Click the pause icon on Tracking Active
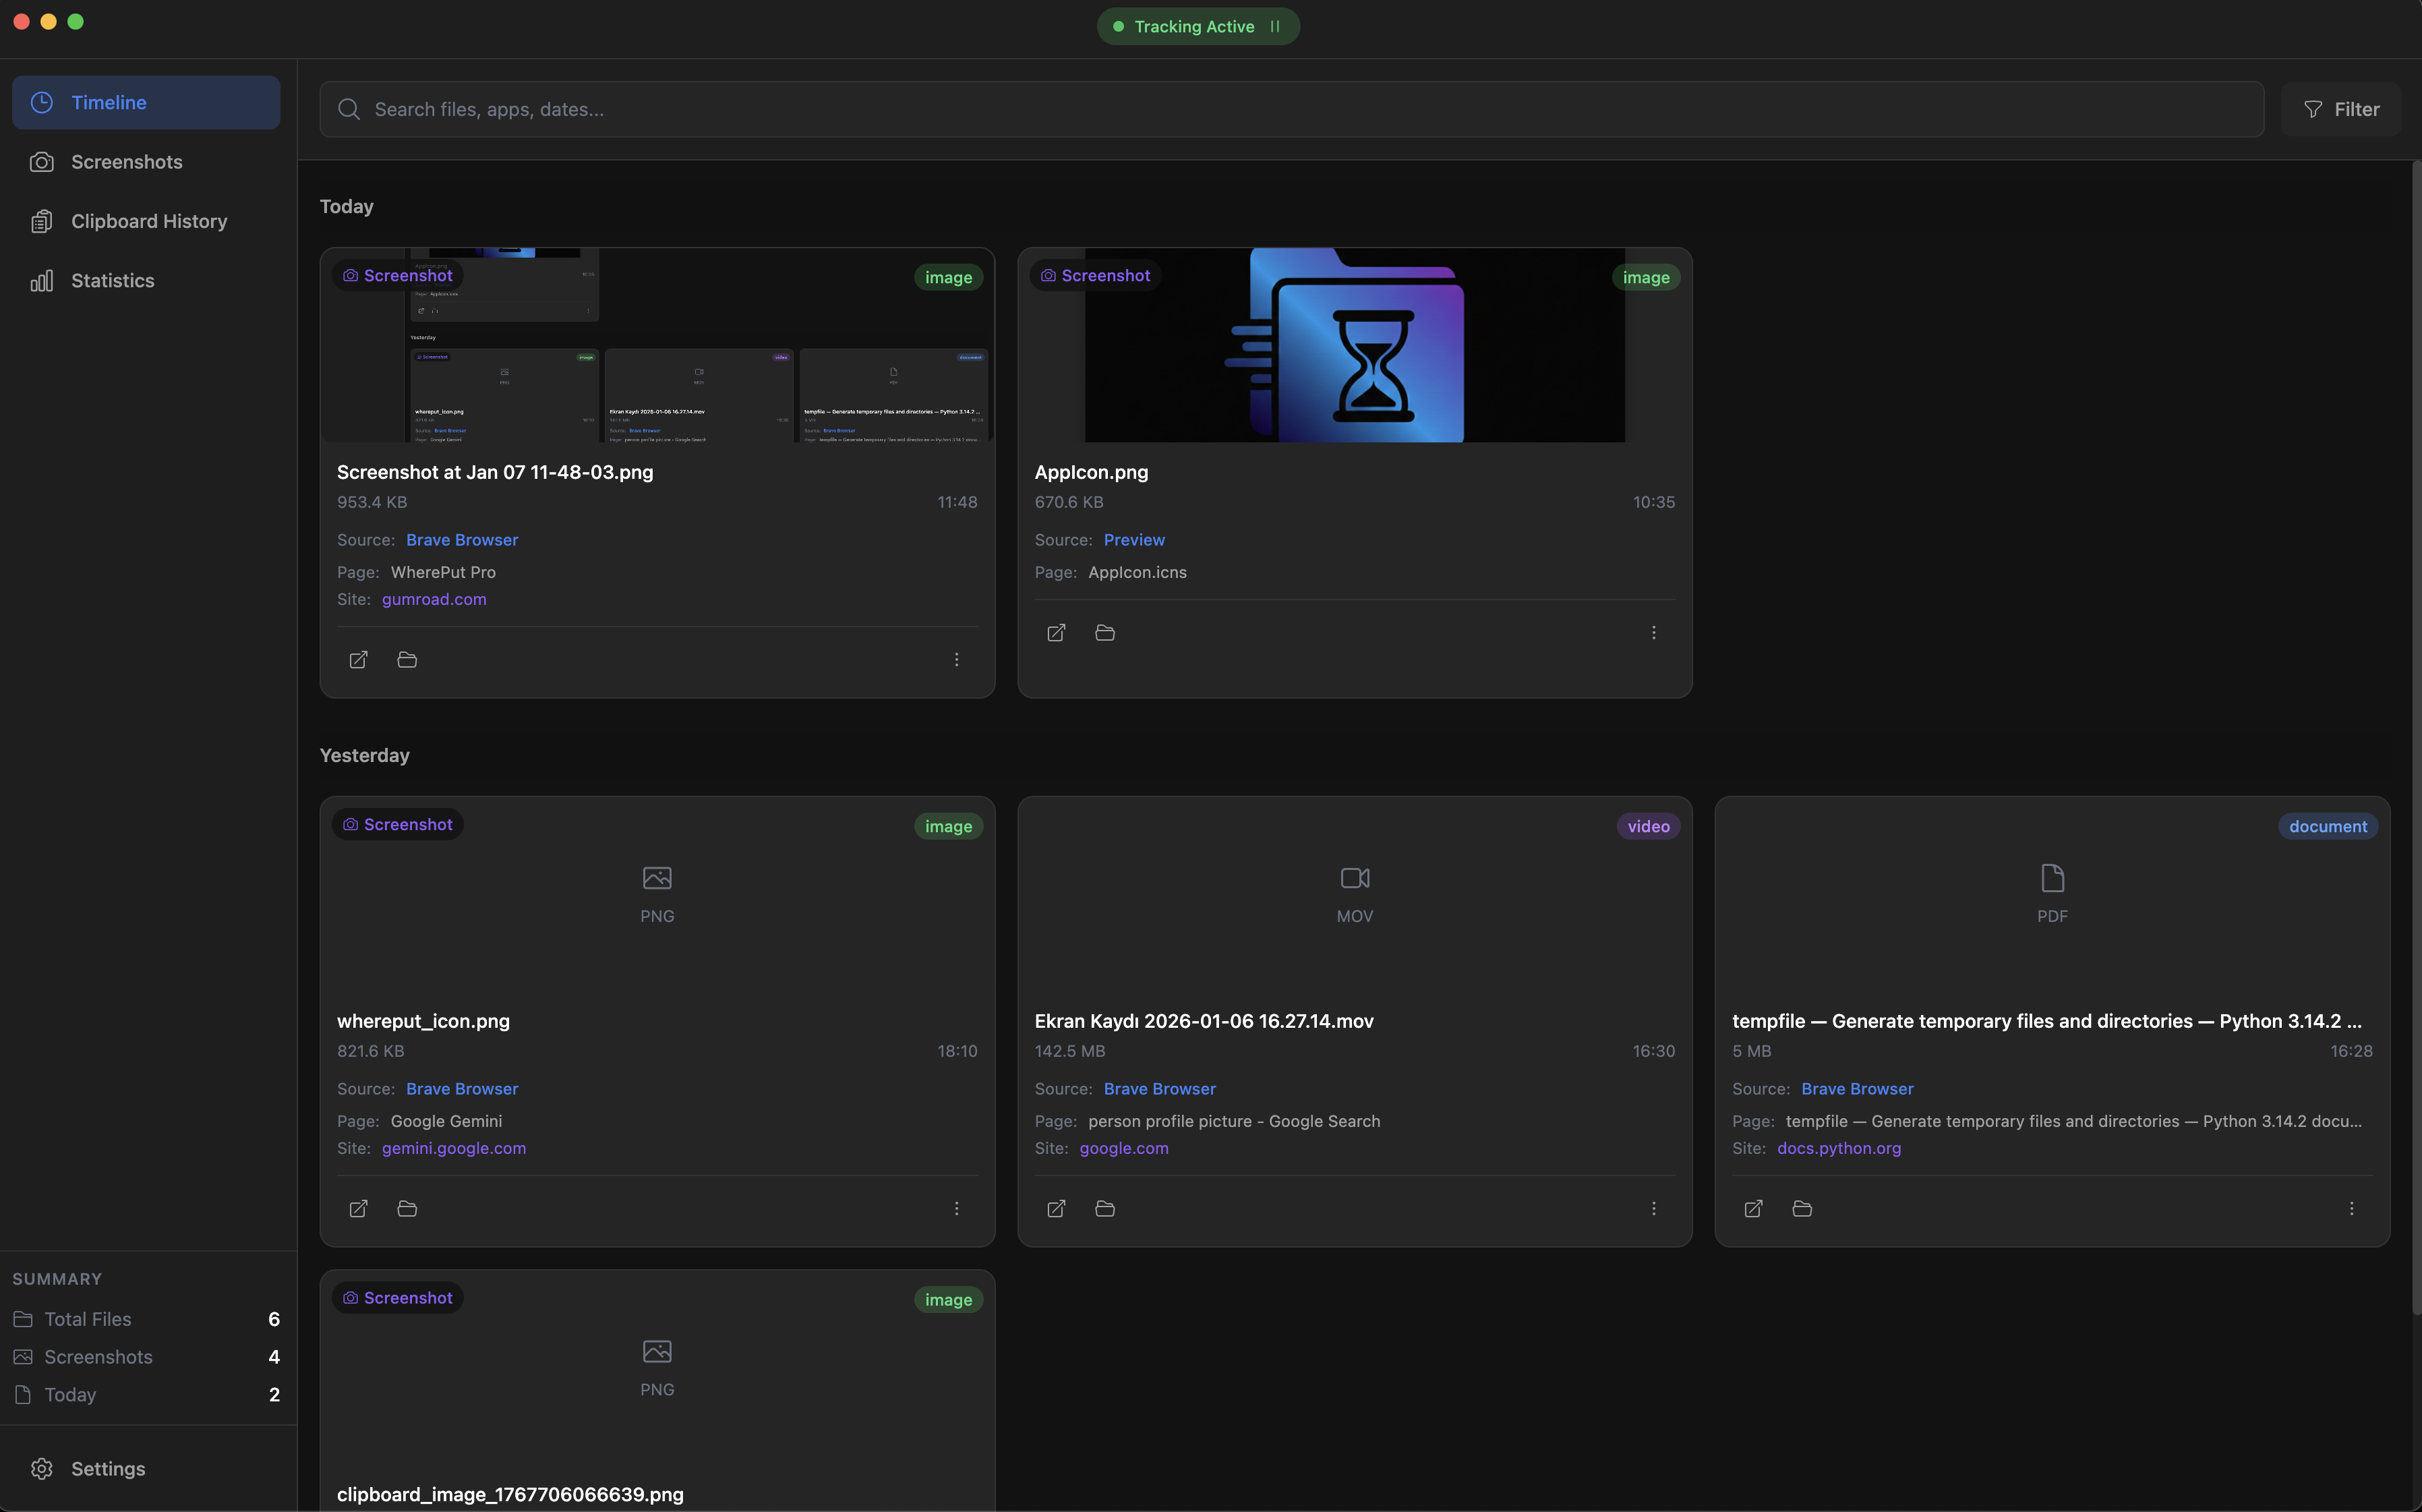 coord(1274,27)
